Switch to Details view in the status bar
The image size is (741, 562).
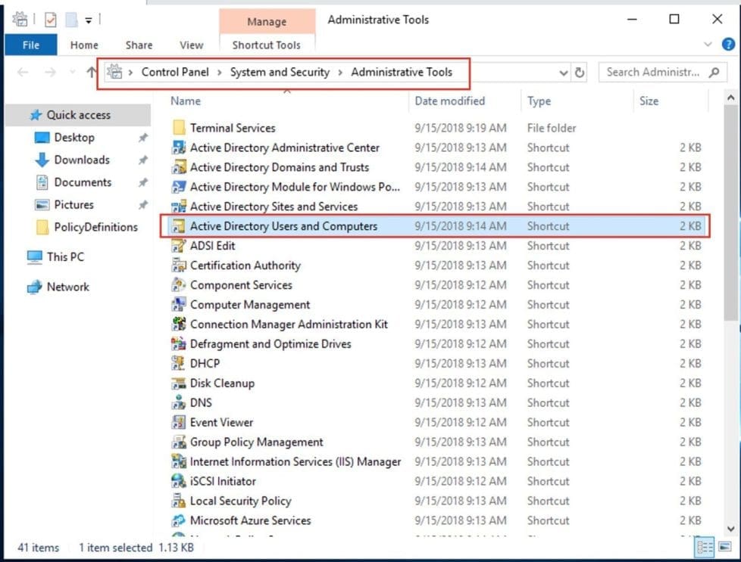[705, 547]
